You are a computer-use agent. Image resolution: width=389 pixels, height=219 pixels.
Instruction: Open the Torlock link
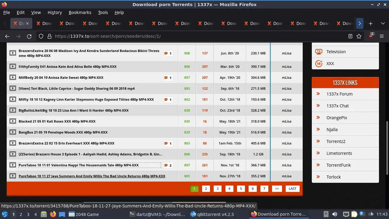(334, 177)
